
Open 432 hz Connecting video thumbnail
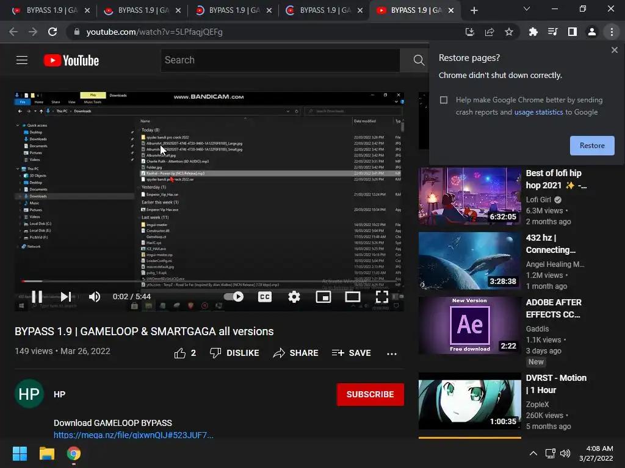point(469,261)
